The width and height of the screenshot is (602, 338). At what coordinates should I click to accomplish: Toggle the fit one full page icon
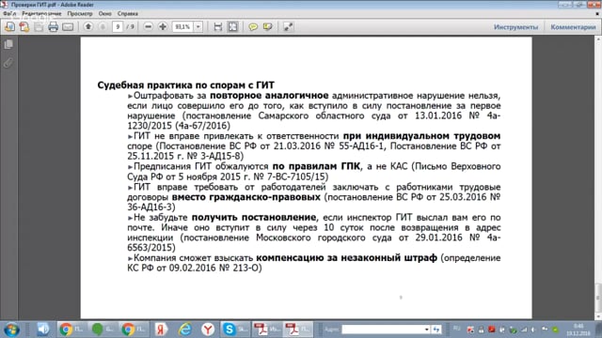(232, 27)
